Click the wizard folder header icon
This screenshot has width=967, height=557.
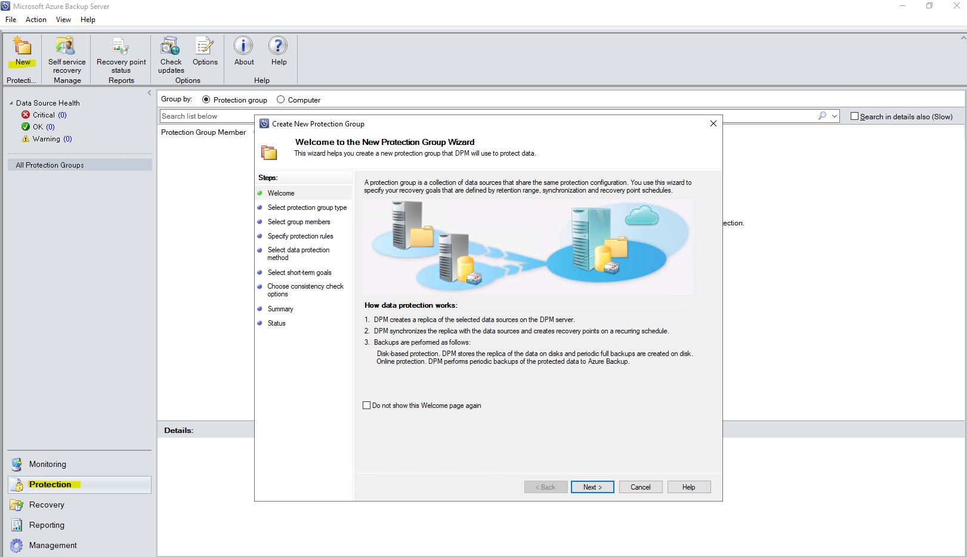click(269, 153)
